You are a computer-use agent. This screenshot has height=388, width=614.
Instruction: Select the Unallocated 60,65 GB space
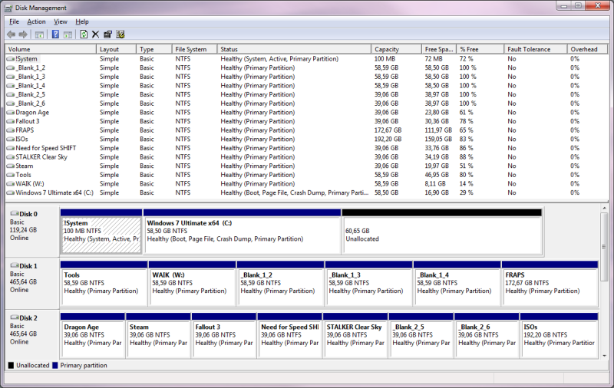(x=441, y=234)
